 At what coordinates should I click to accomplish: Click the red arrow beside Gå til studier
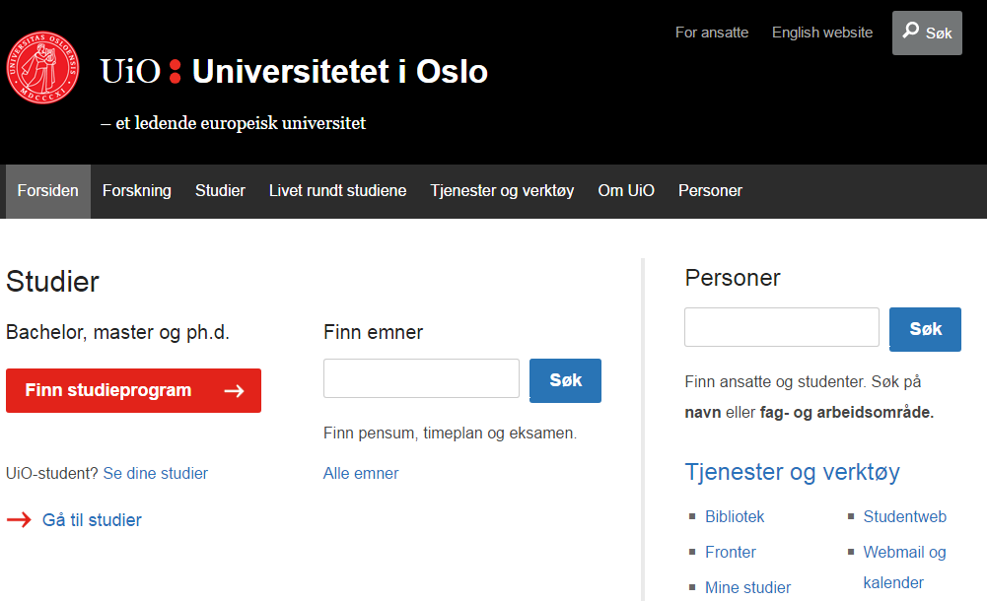19,520
